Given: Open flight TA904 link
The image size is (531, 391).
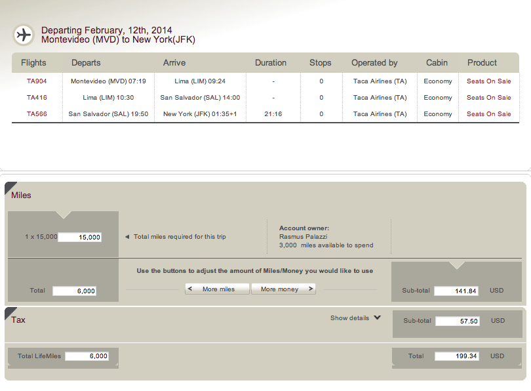Looking at the screenshot, I should (37, 81).
